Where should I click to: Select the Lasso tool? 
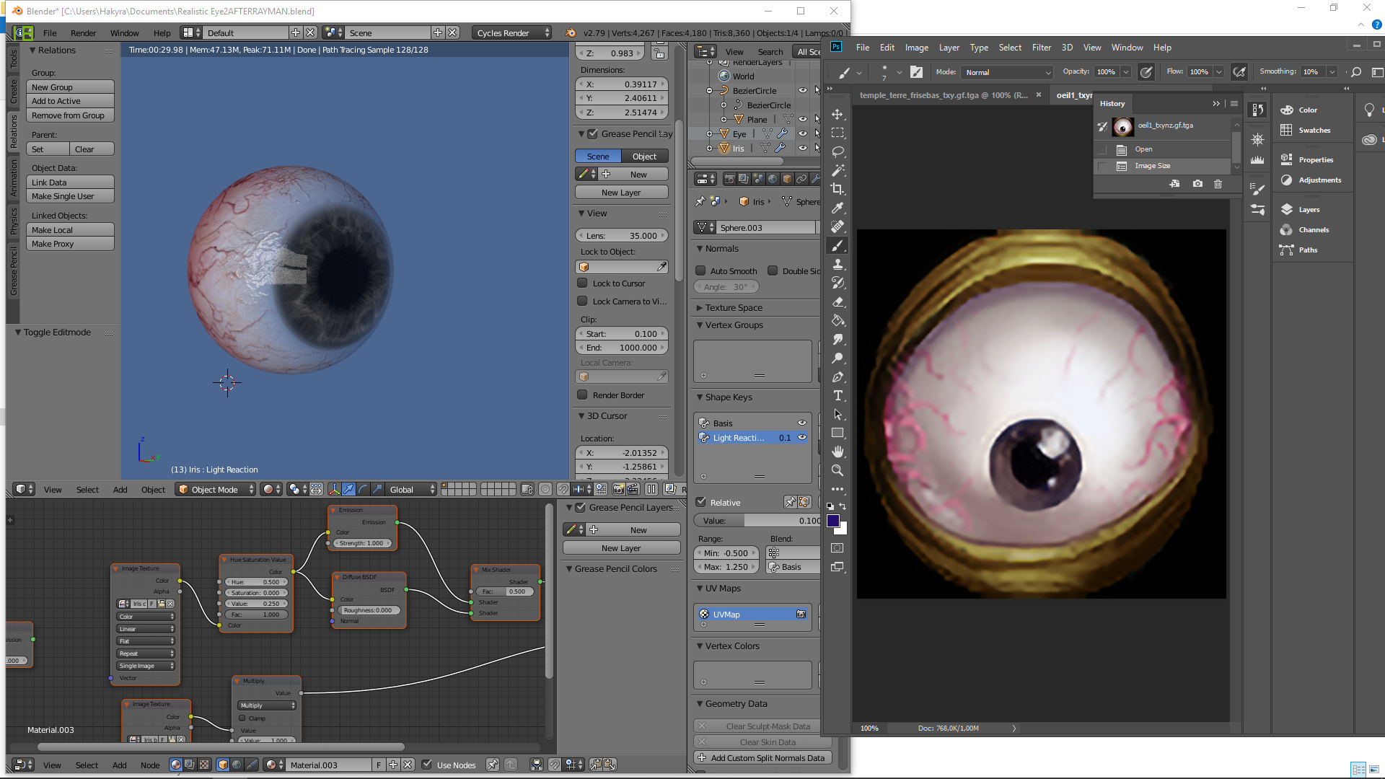pos(837,151)
